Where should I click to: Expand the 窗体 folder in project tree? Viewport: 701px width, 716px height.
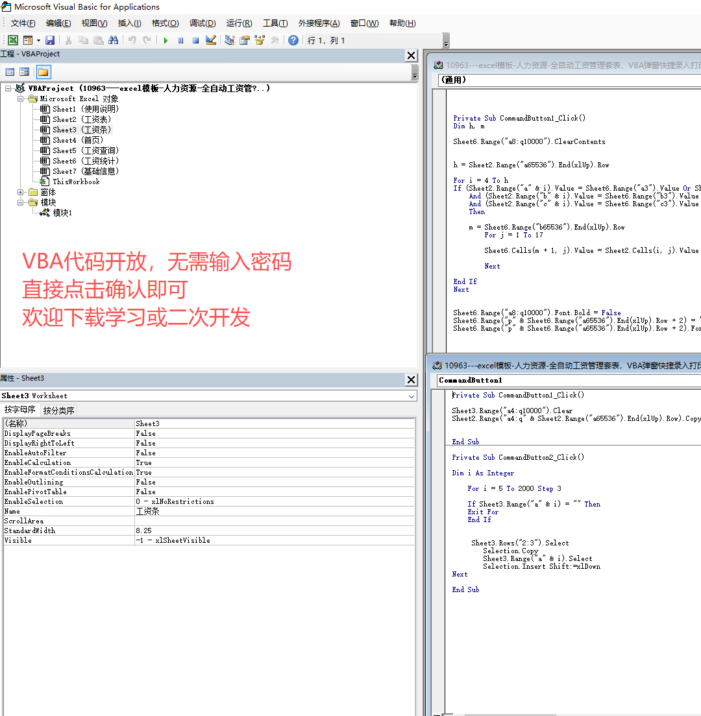coord(21,192)
